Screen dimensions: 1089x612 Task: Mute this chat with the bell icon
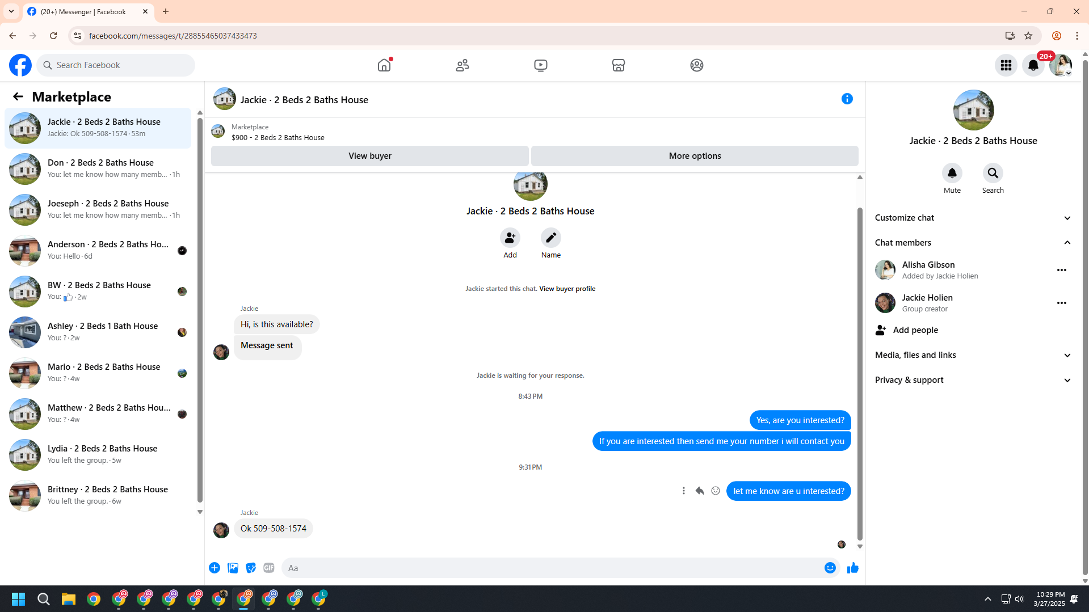[x=952, y=173]
